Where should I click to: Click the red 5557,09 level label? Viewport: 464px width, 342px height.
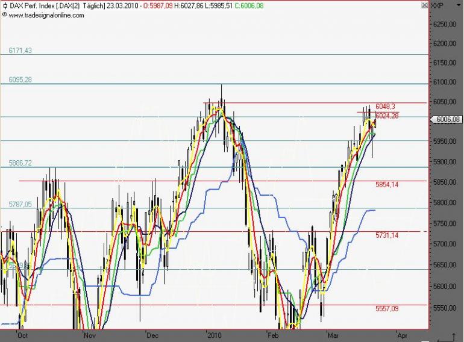[387, 309]
